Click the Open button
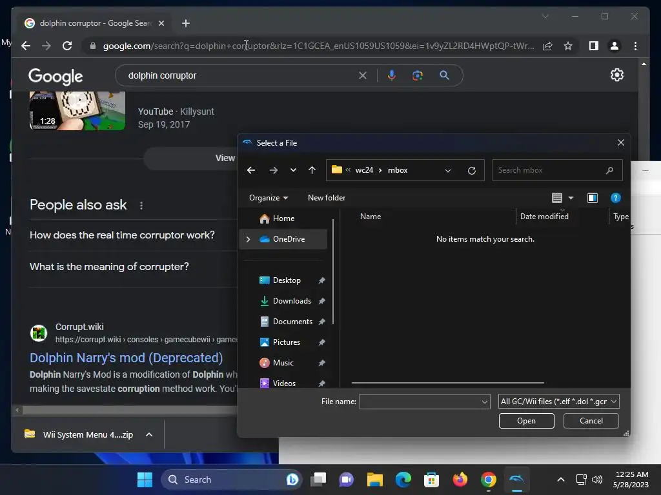 coord(526,421)
